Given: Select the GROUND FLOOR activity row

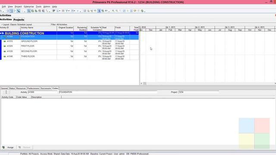Looking at the screenshot, I should (70, 42).
